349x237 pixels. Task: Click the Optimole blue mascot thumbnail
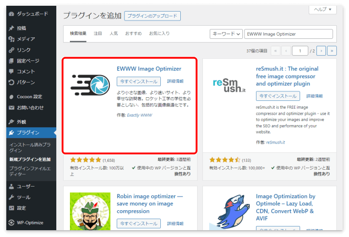pyautogui.click(x=229, y=211)
